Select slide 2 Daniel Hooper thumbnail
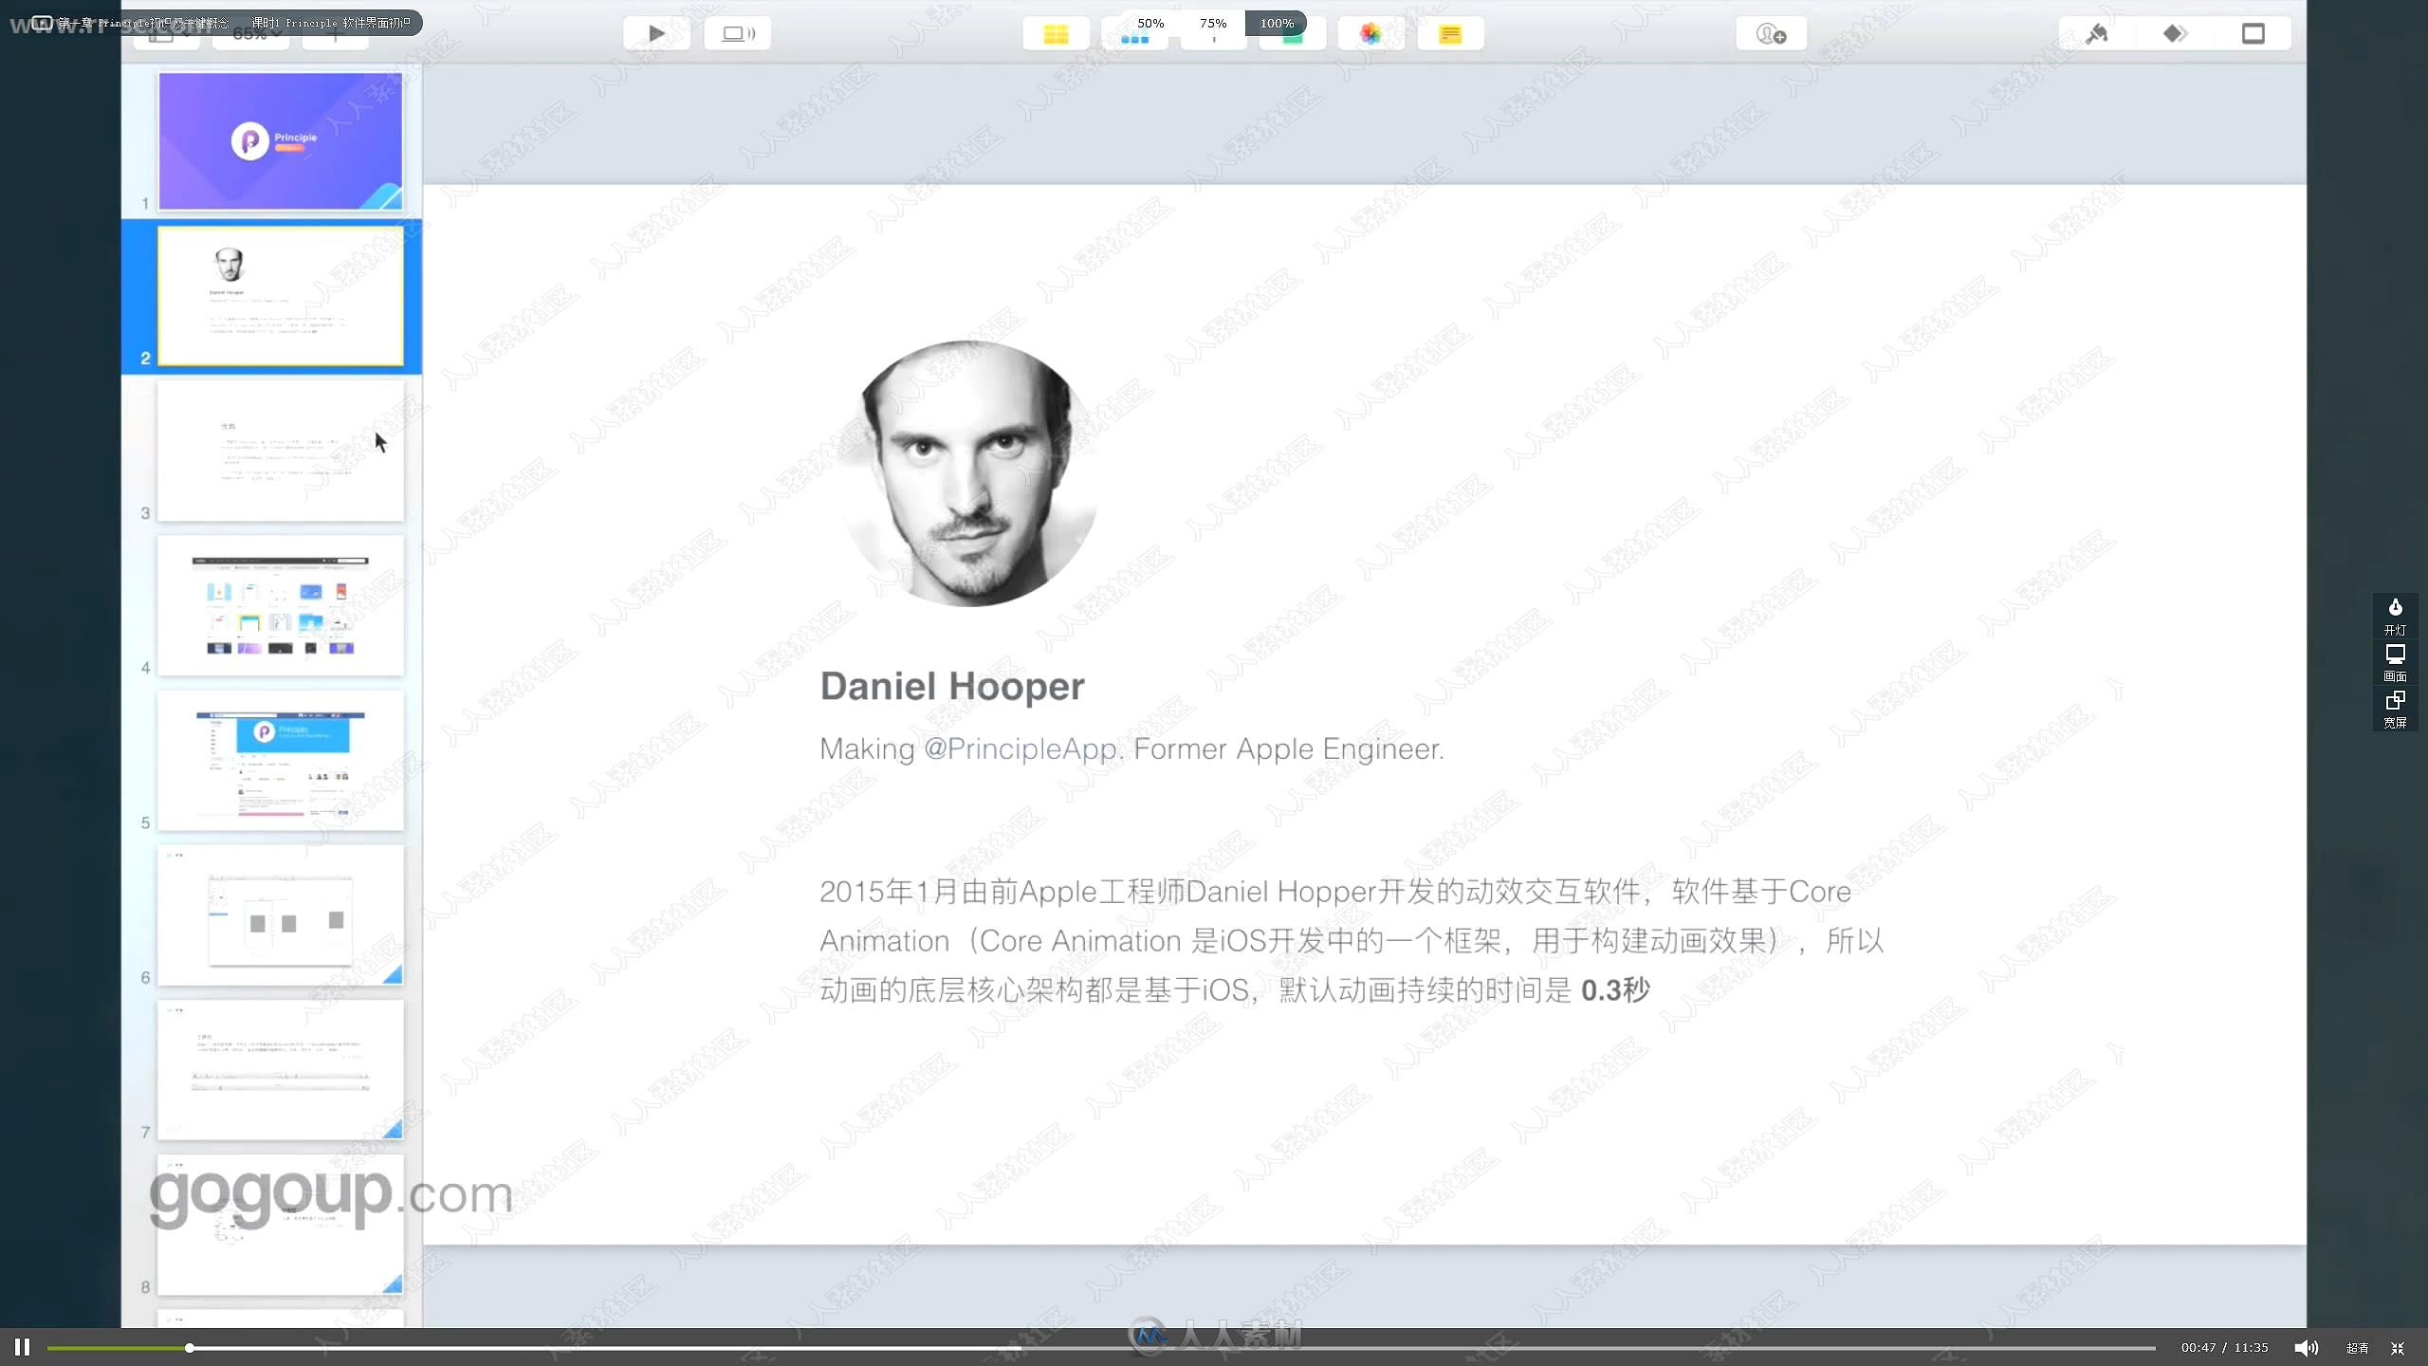 (281, 296)
